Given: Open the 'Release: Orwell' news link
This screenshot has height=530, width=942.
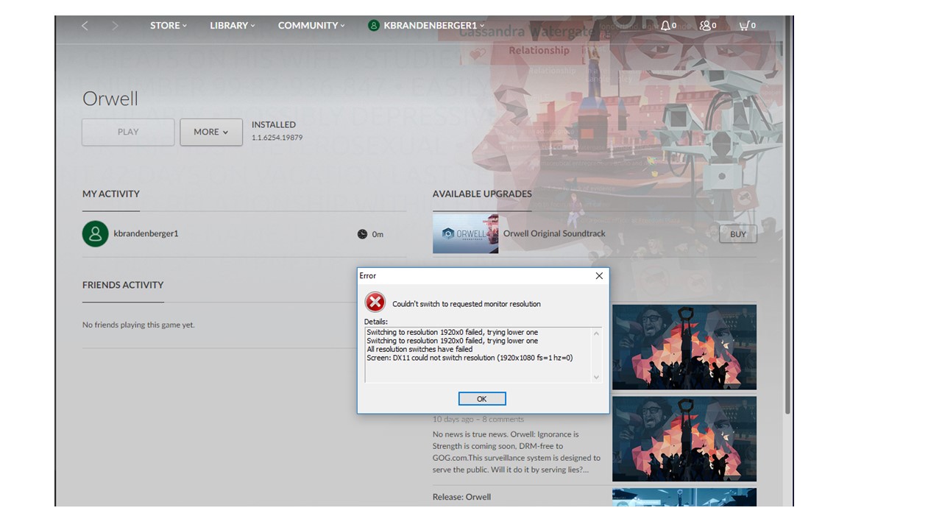Looking at the screenshot, I should click(x=461, y=497).
